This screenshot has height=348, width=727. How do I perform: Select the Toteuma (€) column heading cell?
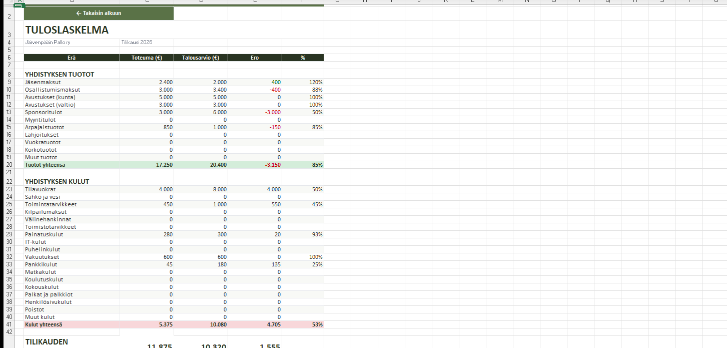pyautogui.click(x=147, y=58)
